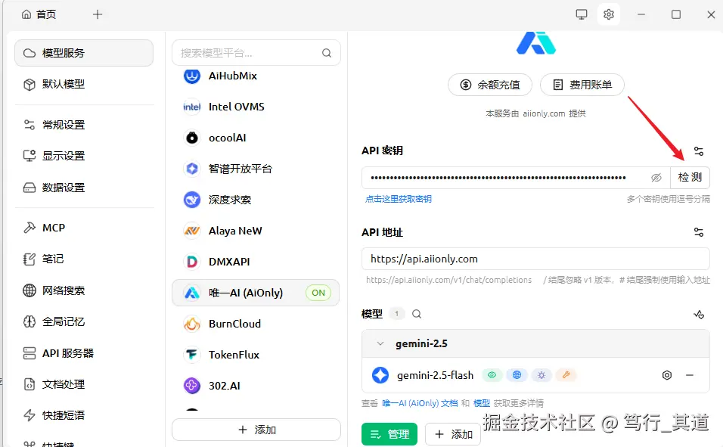Click the model health check icon
723x447 pixels.
(699, 315)
